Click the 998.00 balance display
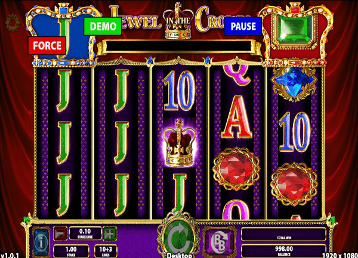 coord(283,250)
